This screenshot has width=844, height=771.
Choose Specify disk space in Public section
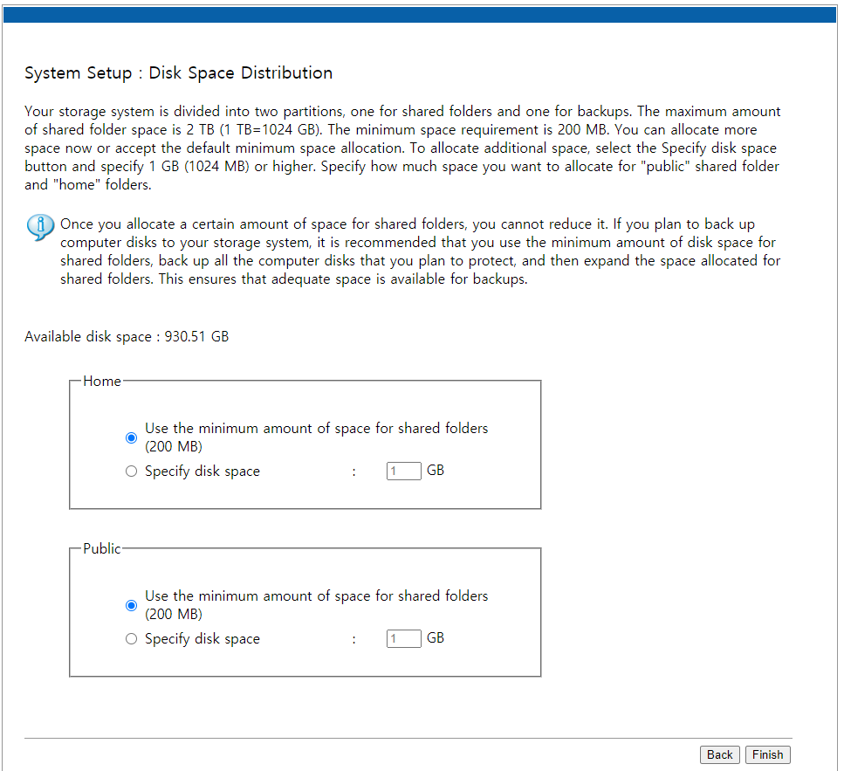tap(131, 638)
